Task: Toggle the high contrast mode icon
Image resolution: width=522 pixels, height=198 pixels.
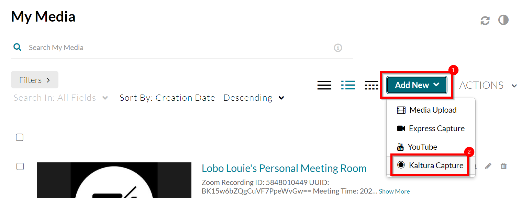Action: tap(503, 20)
